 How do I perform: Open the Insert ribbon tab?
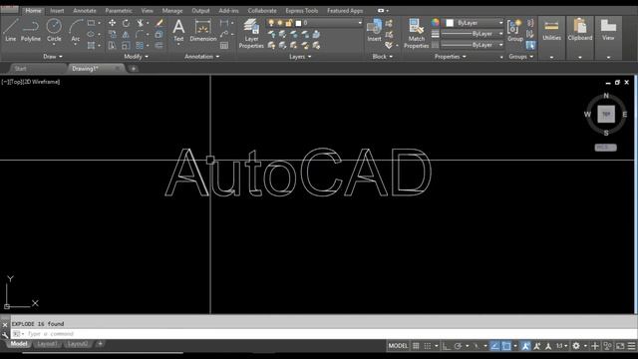point(57,11)
